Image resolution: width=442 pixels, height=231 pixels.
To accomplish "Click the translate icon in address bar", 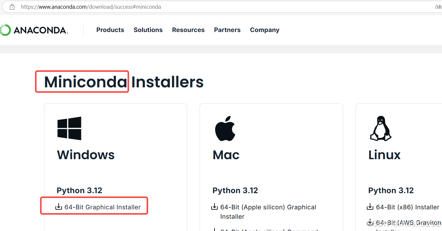I will (438, 7).
